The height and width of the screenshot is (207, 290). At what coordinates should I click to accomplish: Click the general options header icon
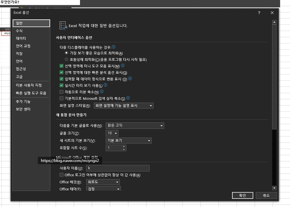tap(63, 26)
